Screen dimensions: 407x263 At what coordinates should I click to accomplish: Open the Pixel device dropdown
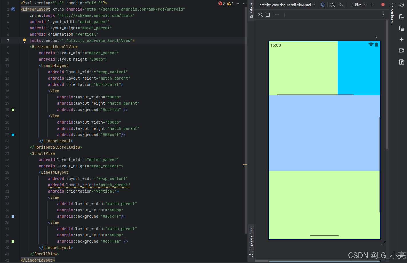pyautogui.click(x=358, y=5)
